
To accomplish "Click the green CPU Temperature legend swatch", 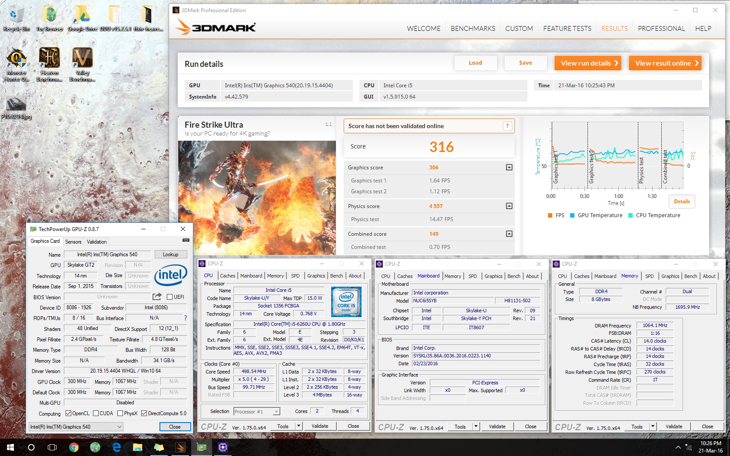I will coord(630,215).
